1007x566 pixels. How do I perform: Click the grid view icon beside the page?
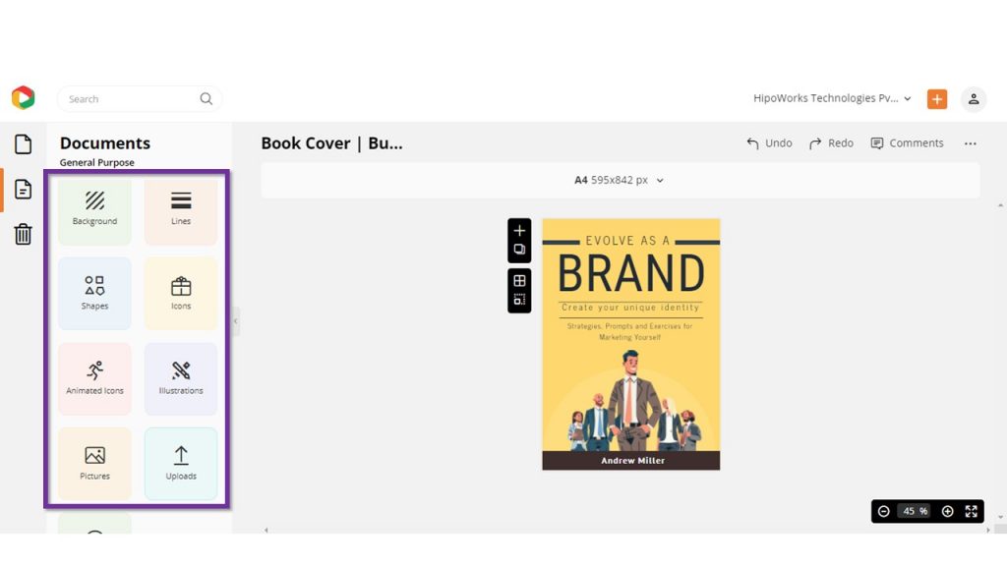519,280
